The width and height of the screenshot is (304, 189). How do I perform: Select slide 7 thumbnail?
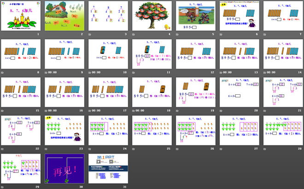(283, 16)
